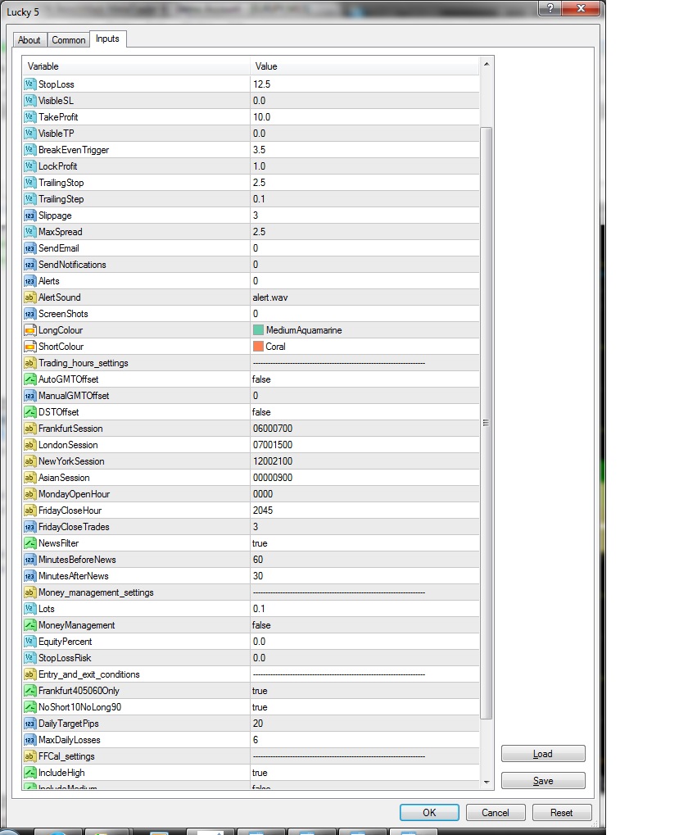Toggle the NewsFilter true value
Viewport: 688px width, 835px height.
tap(364, 543)
